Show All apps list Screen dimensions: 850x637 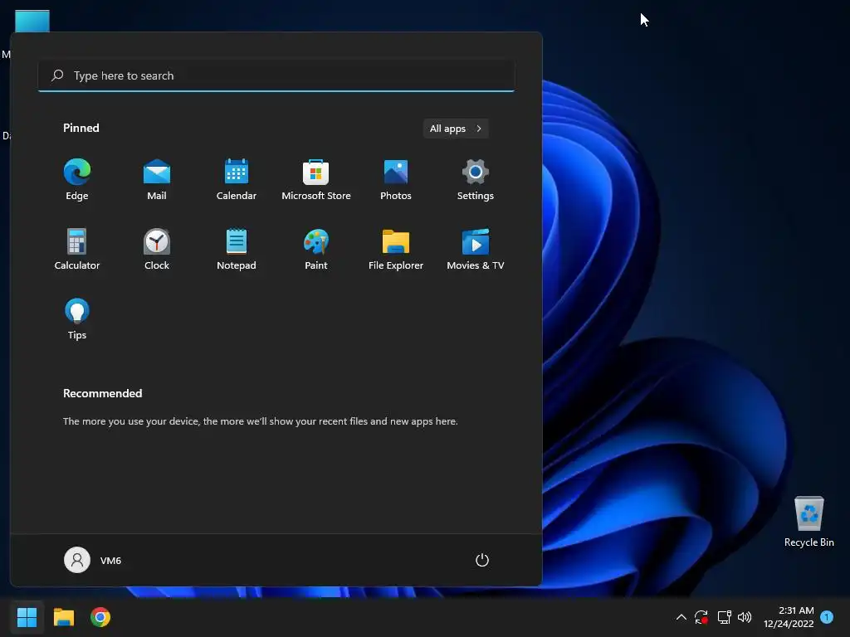click(456, 129)
